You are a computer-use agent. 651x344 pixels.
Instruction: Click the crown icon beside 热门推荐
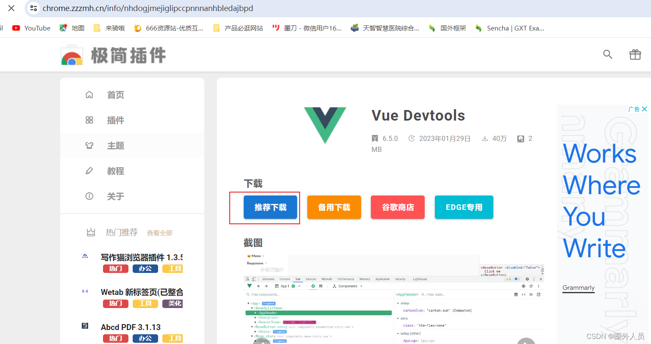pos(91,232)
